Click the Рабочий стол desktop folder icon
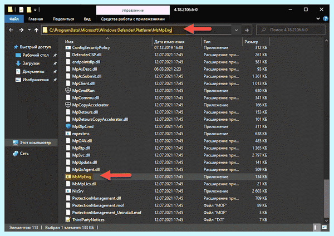This screenshot has width=334, height=236. [x=18, y=55]
